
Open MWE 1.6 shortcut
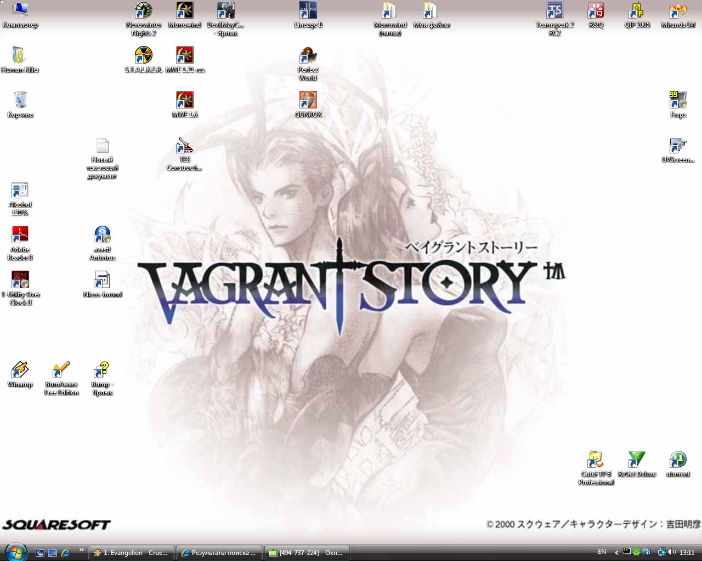pos(184,105)
